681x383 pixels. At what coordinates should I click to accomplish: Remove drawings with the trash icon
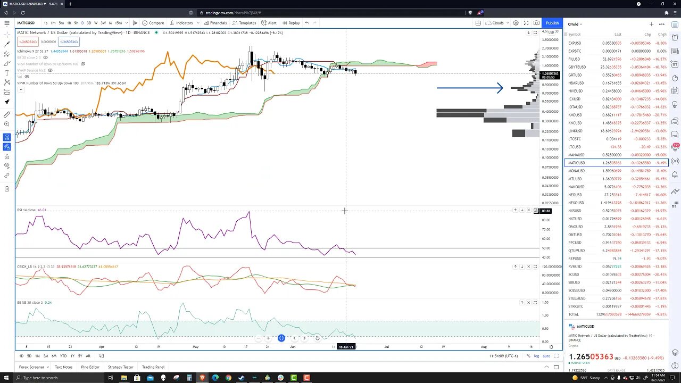pos(6,188)
